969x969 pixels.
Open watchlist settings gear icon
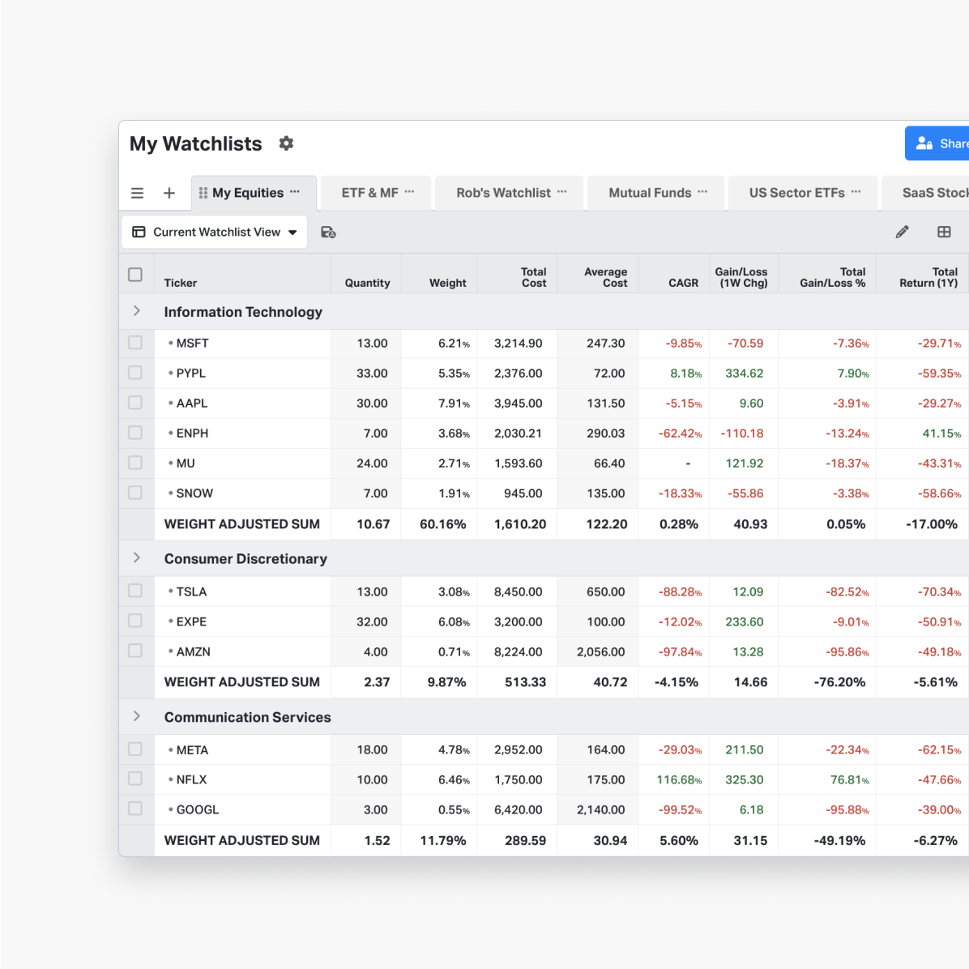click(x=285, y=143)
